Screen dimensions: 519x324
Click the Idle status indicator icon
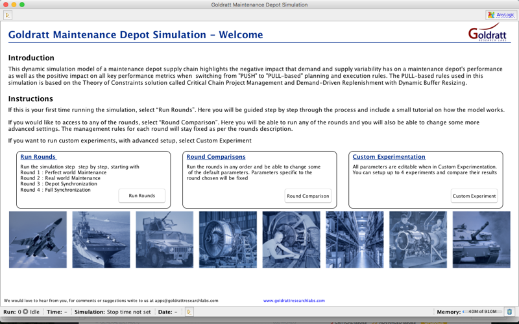pos(25,312)
